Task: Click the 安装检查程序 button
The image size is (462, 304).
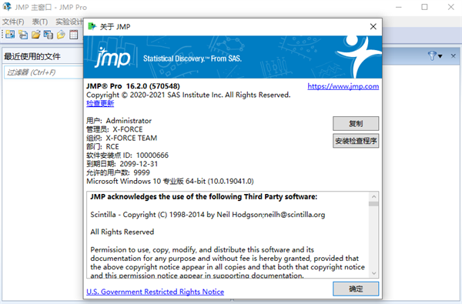Action: [356, 141]
